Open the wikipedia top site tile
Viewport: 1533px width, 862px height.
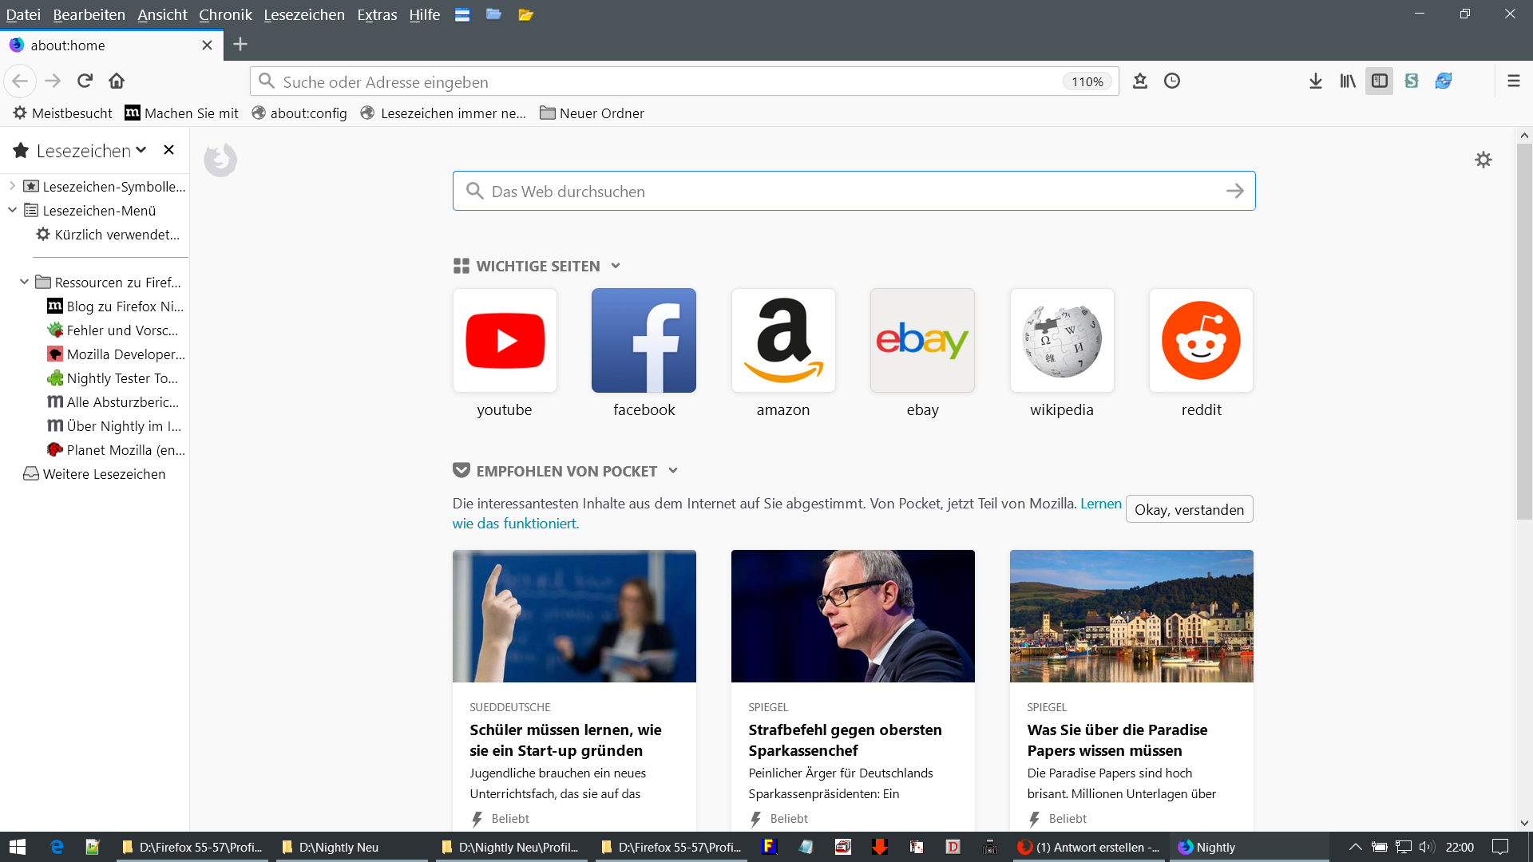[1061, 341]
